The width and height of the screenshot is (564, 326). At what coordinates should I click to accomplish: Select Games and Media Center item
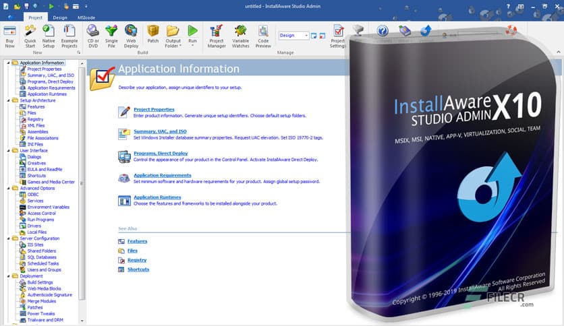click(x=51, y=182)
